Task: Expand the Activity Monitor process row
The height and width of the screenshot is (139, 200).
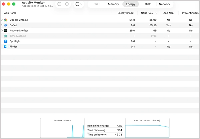Action: (2, 31)
